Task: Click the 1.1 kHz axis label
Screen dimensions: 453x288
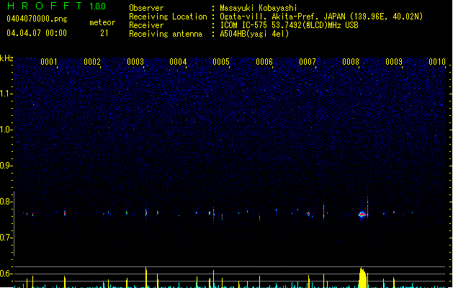Action: (6, 94)
